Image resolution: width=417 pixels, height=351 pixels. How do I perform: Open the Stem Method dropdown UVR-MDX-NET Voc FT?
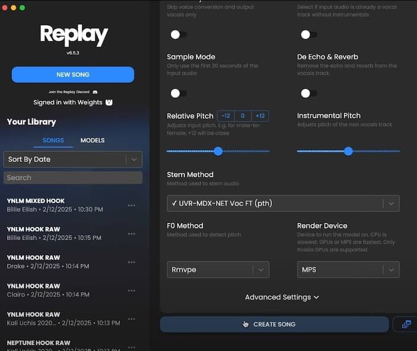[x=283, y=203]
